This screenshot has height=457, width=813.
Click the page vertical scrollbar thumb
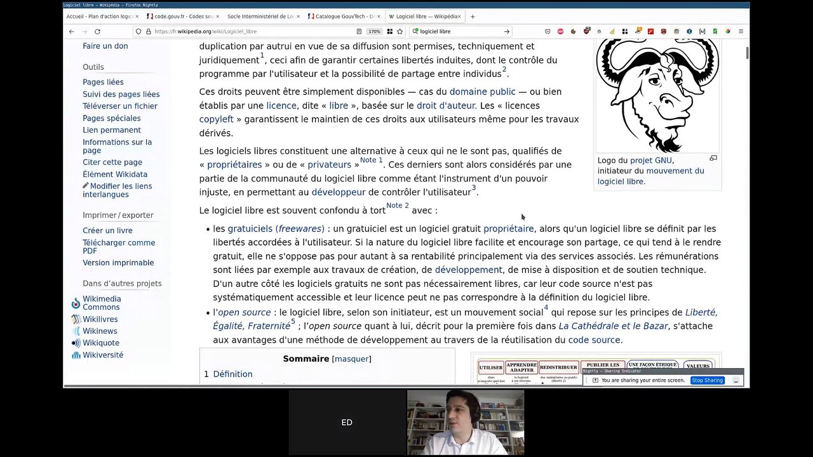point(747,53)
